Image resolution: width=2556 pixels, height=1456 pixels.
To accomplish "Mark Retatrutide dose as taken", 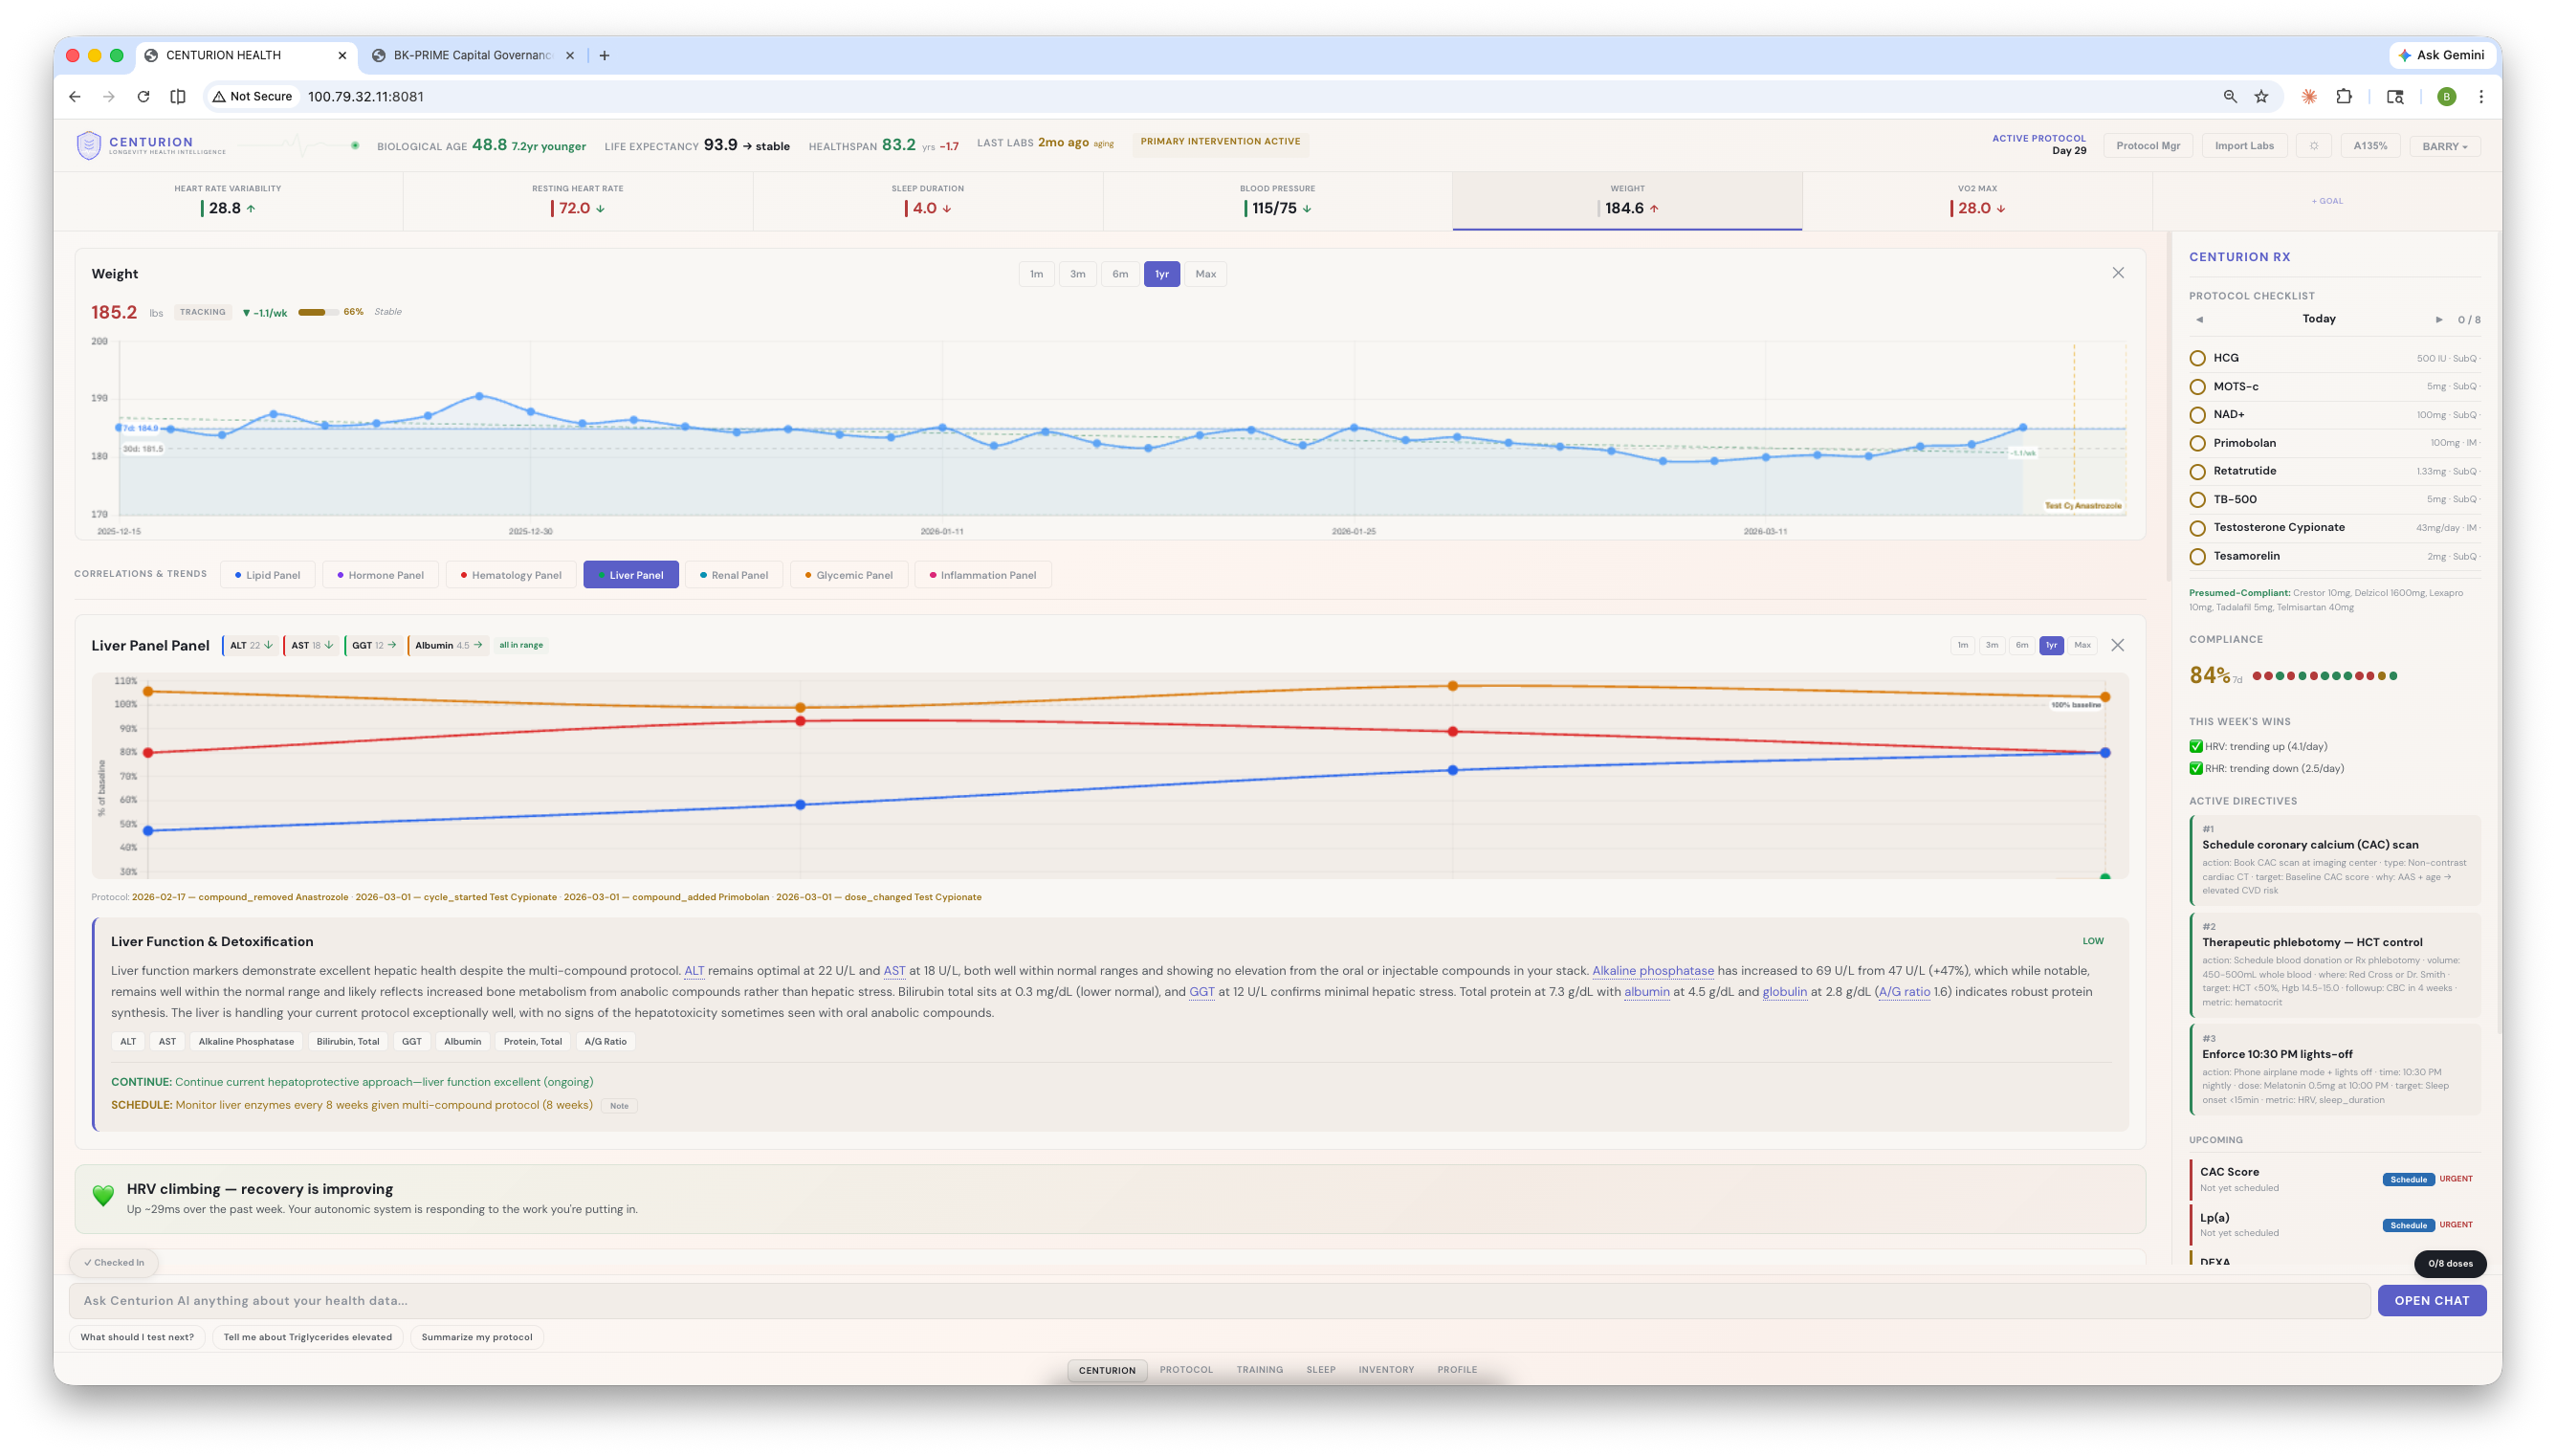I will [x=2197, y=472].
